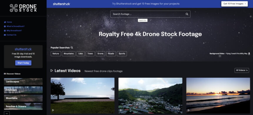Image resolution: width=253 pixels, height=115 pixels.
Task: Click Flying Toward the Milky Way text
Action: (x=237, y=54)
